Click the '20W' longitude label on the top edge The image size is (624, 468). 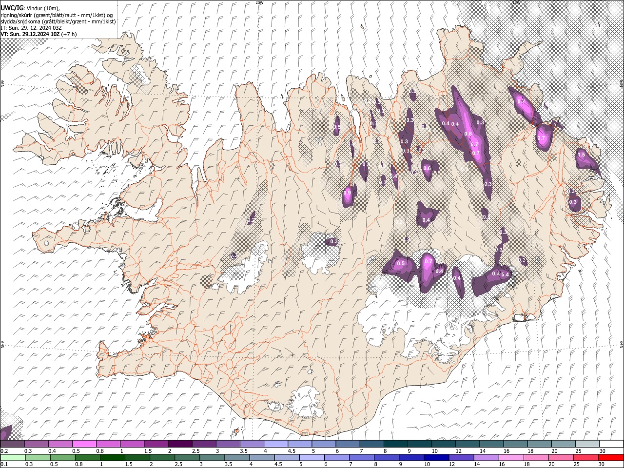[x=259, y=2]
